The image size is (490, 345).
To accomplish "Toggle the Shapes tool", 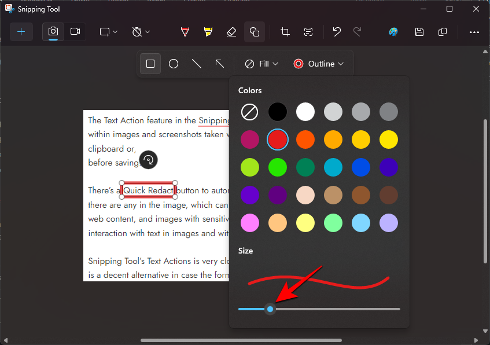I will [x=255, y=32].
